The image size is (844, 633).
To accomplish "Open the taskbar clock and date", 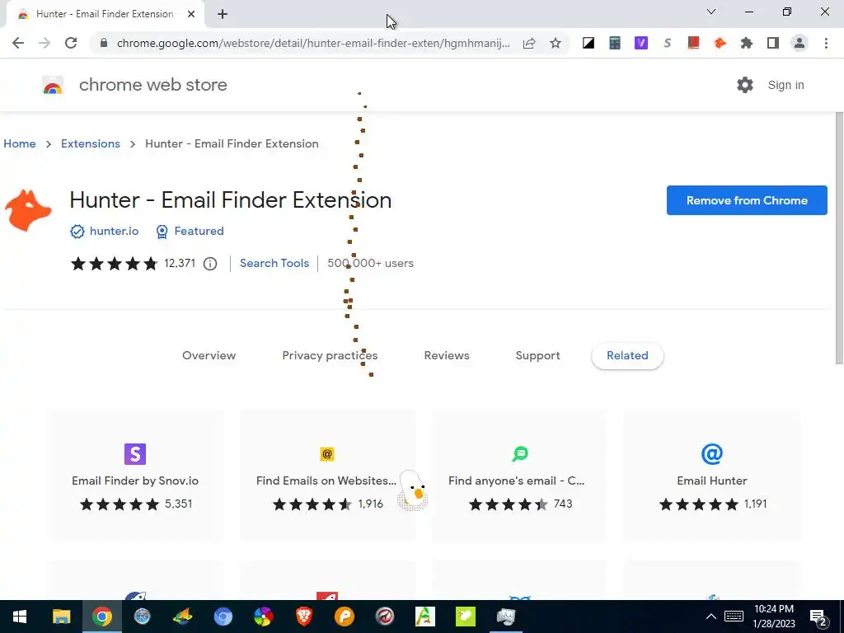I will [773, 617].
